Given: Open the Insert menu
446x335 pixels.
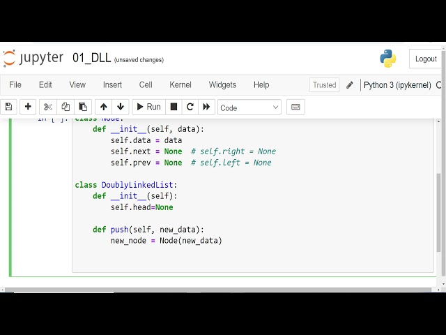Looking at the screenshot, I should click(112, 85).
